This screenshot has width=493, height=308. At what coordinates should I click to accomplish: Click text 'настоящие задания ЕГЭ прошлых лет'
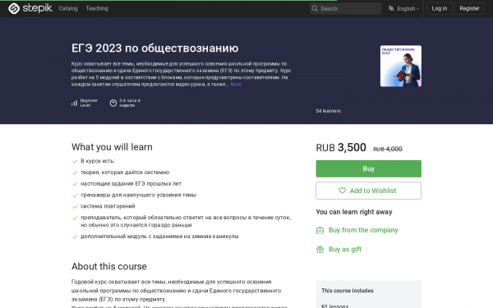coord(131,183)
